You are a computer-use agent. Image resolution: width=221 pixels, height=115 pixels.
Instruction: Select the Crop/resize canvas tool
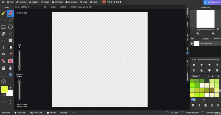(3, 75)
